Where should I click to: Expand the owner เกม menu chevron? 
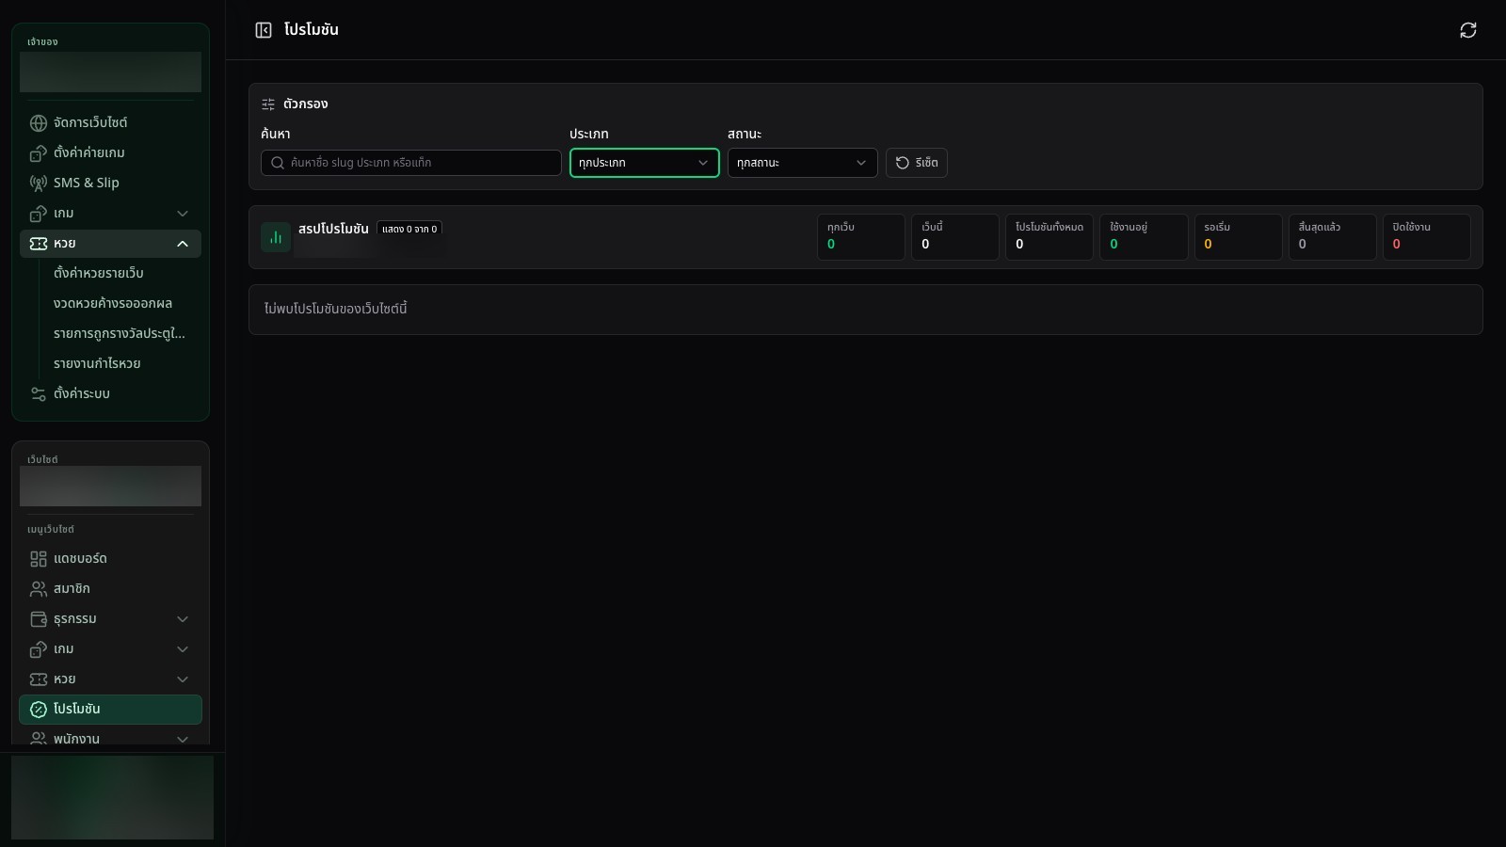[183, 214]
